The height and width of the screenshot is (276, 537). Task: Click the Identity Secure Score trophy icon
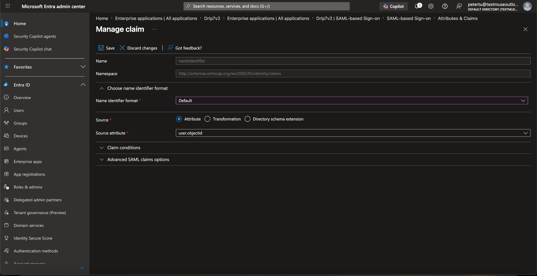tap(7, 238)
